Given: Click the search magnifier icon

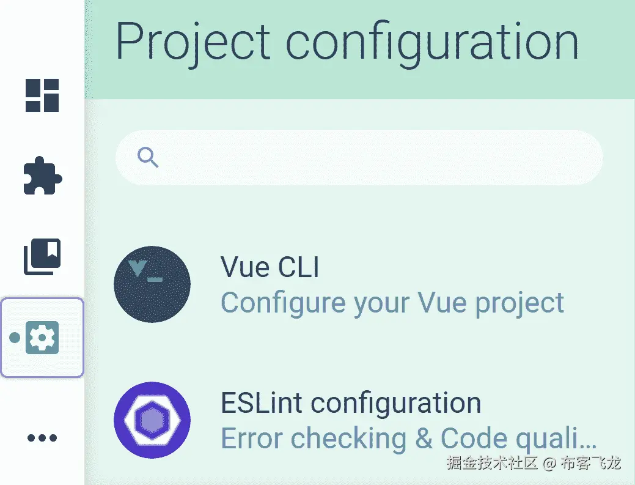Looking at the screenshot, I should 148,158.
